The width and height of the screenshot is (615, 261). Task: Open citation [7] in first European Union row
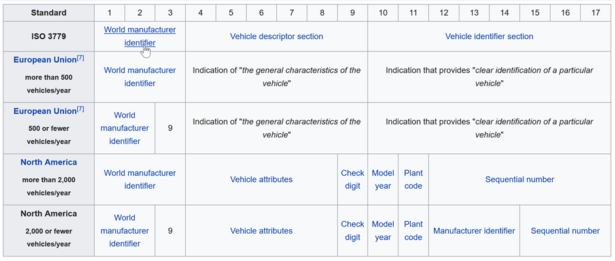80,58
